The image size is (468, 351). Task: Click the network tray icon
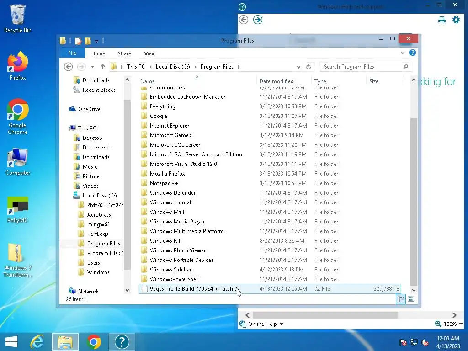(x=414, y=342)
